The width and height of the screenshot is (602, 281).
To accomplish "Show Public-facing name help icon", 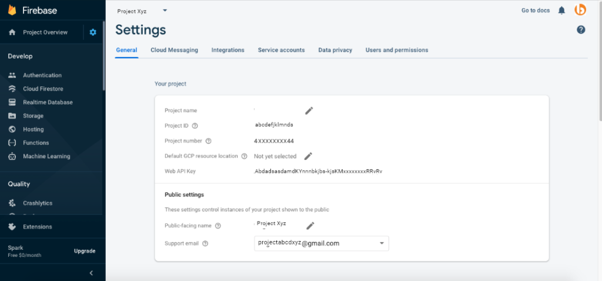I will click(218, 226).
